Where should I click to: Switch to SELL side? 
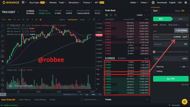point(181,19)
